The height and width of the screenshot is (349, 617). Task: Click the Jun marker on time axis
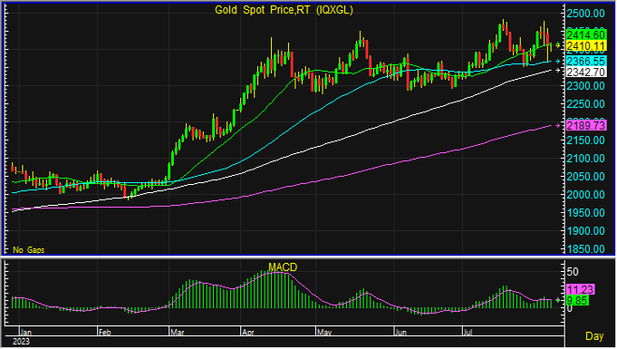(x=400, y=333)
